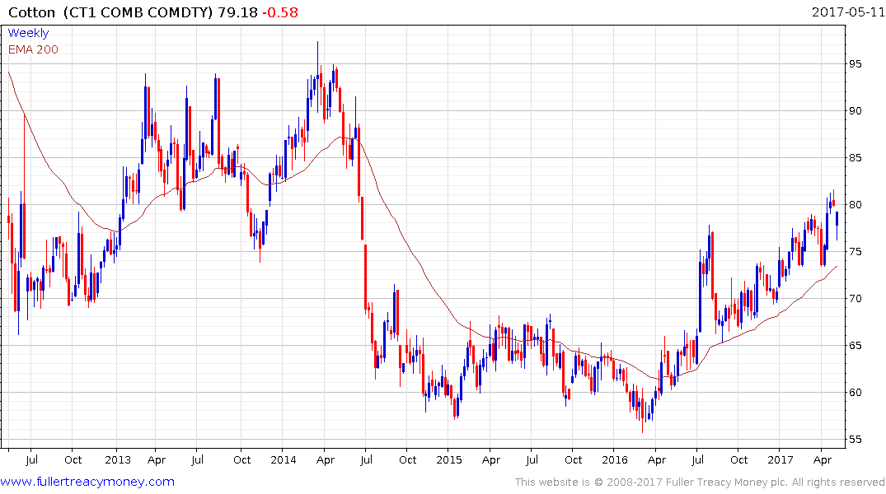The width and height of the screenshot is (886, 494).
Task: Click the 95 price axis label
Action: click(856, 63)
